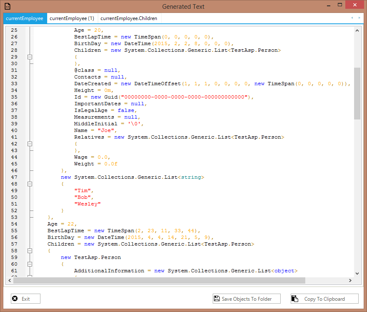Click 'DateCreated' on line 33
The width and height of the screenshot is (367, 312).
93,84
